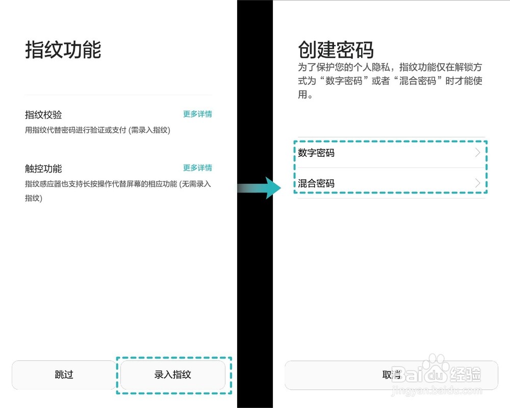Tap the 触控功能 feature label
This screenshot has width=510, height=408.
tap(43, 168)
